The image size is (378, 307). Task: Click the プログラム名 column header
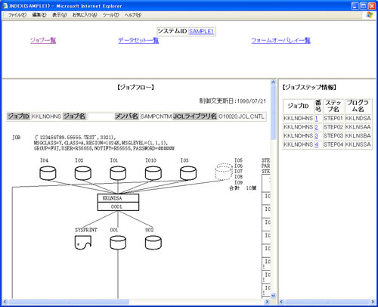click(358, 106)
